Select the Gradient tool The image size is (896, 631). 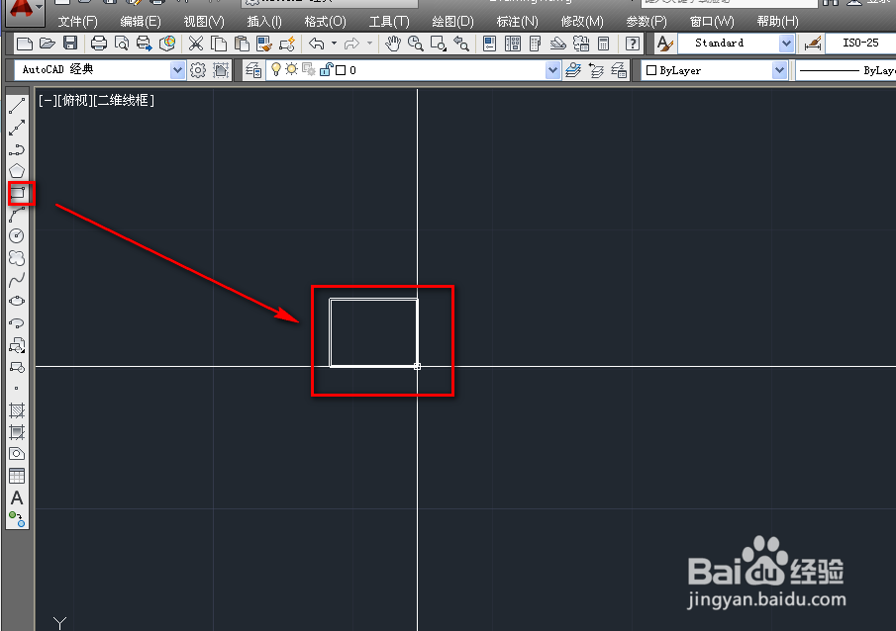[17, 431]
